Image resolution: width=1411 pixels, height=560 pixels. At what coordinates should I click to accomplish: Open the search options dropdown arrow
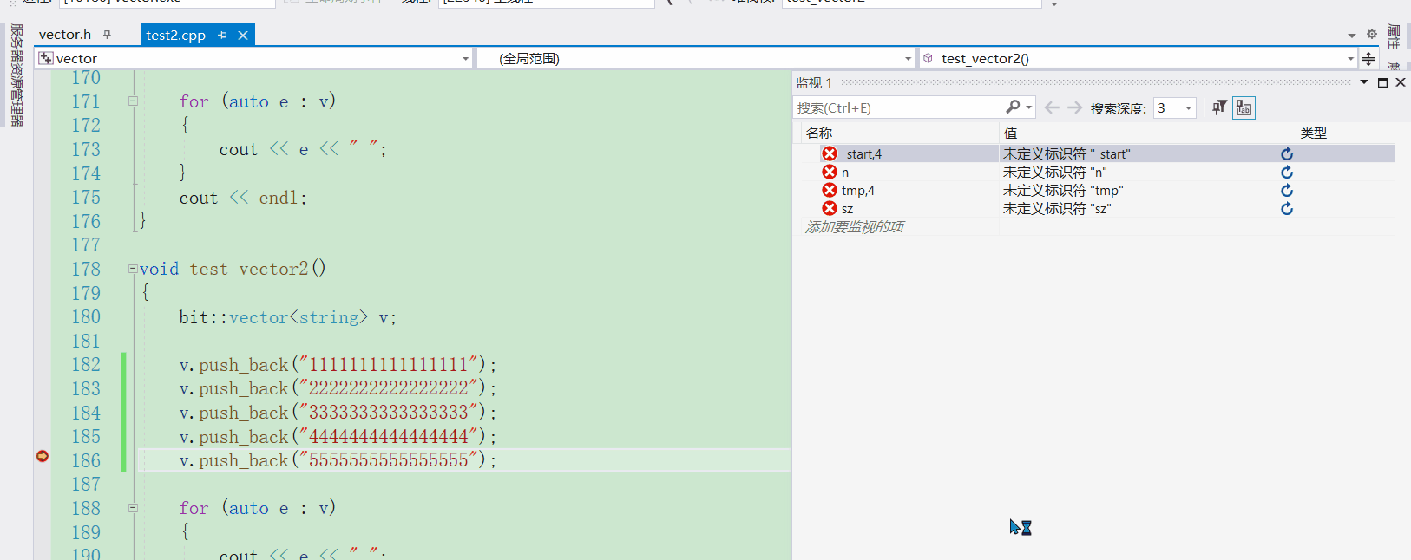click(x=1029, y=107)
